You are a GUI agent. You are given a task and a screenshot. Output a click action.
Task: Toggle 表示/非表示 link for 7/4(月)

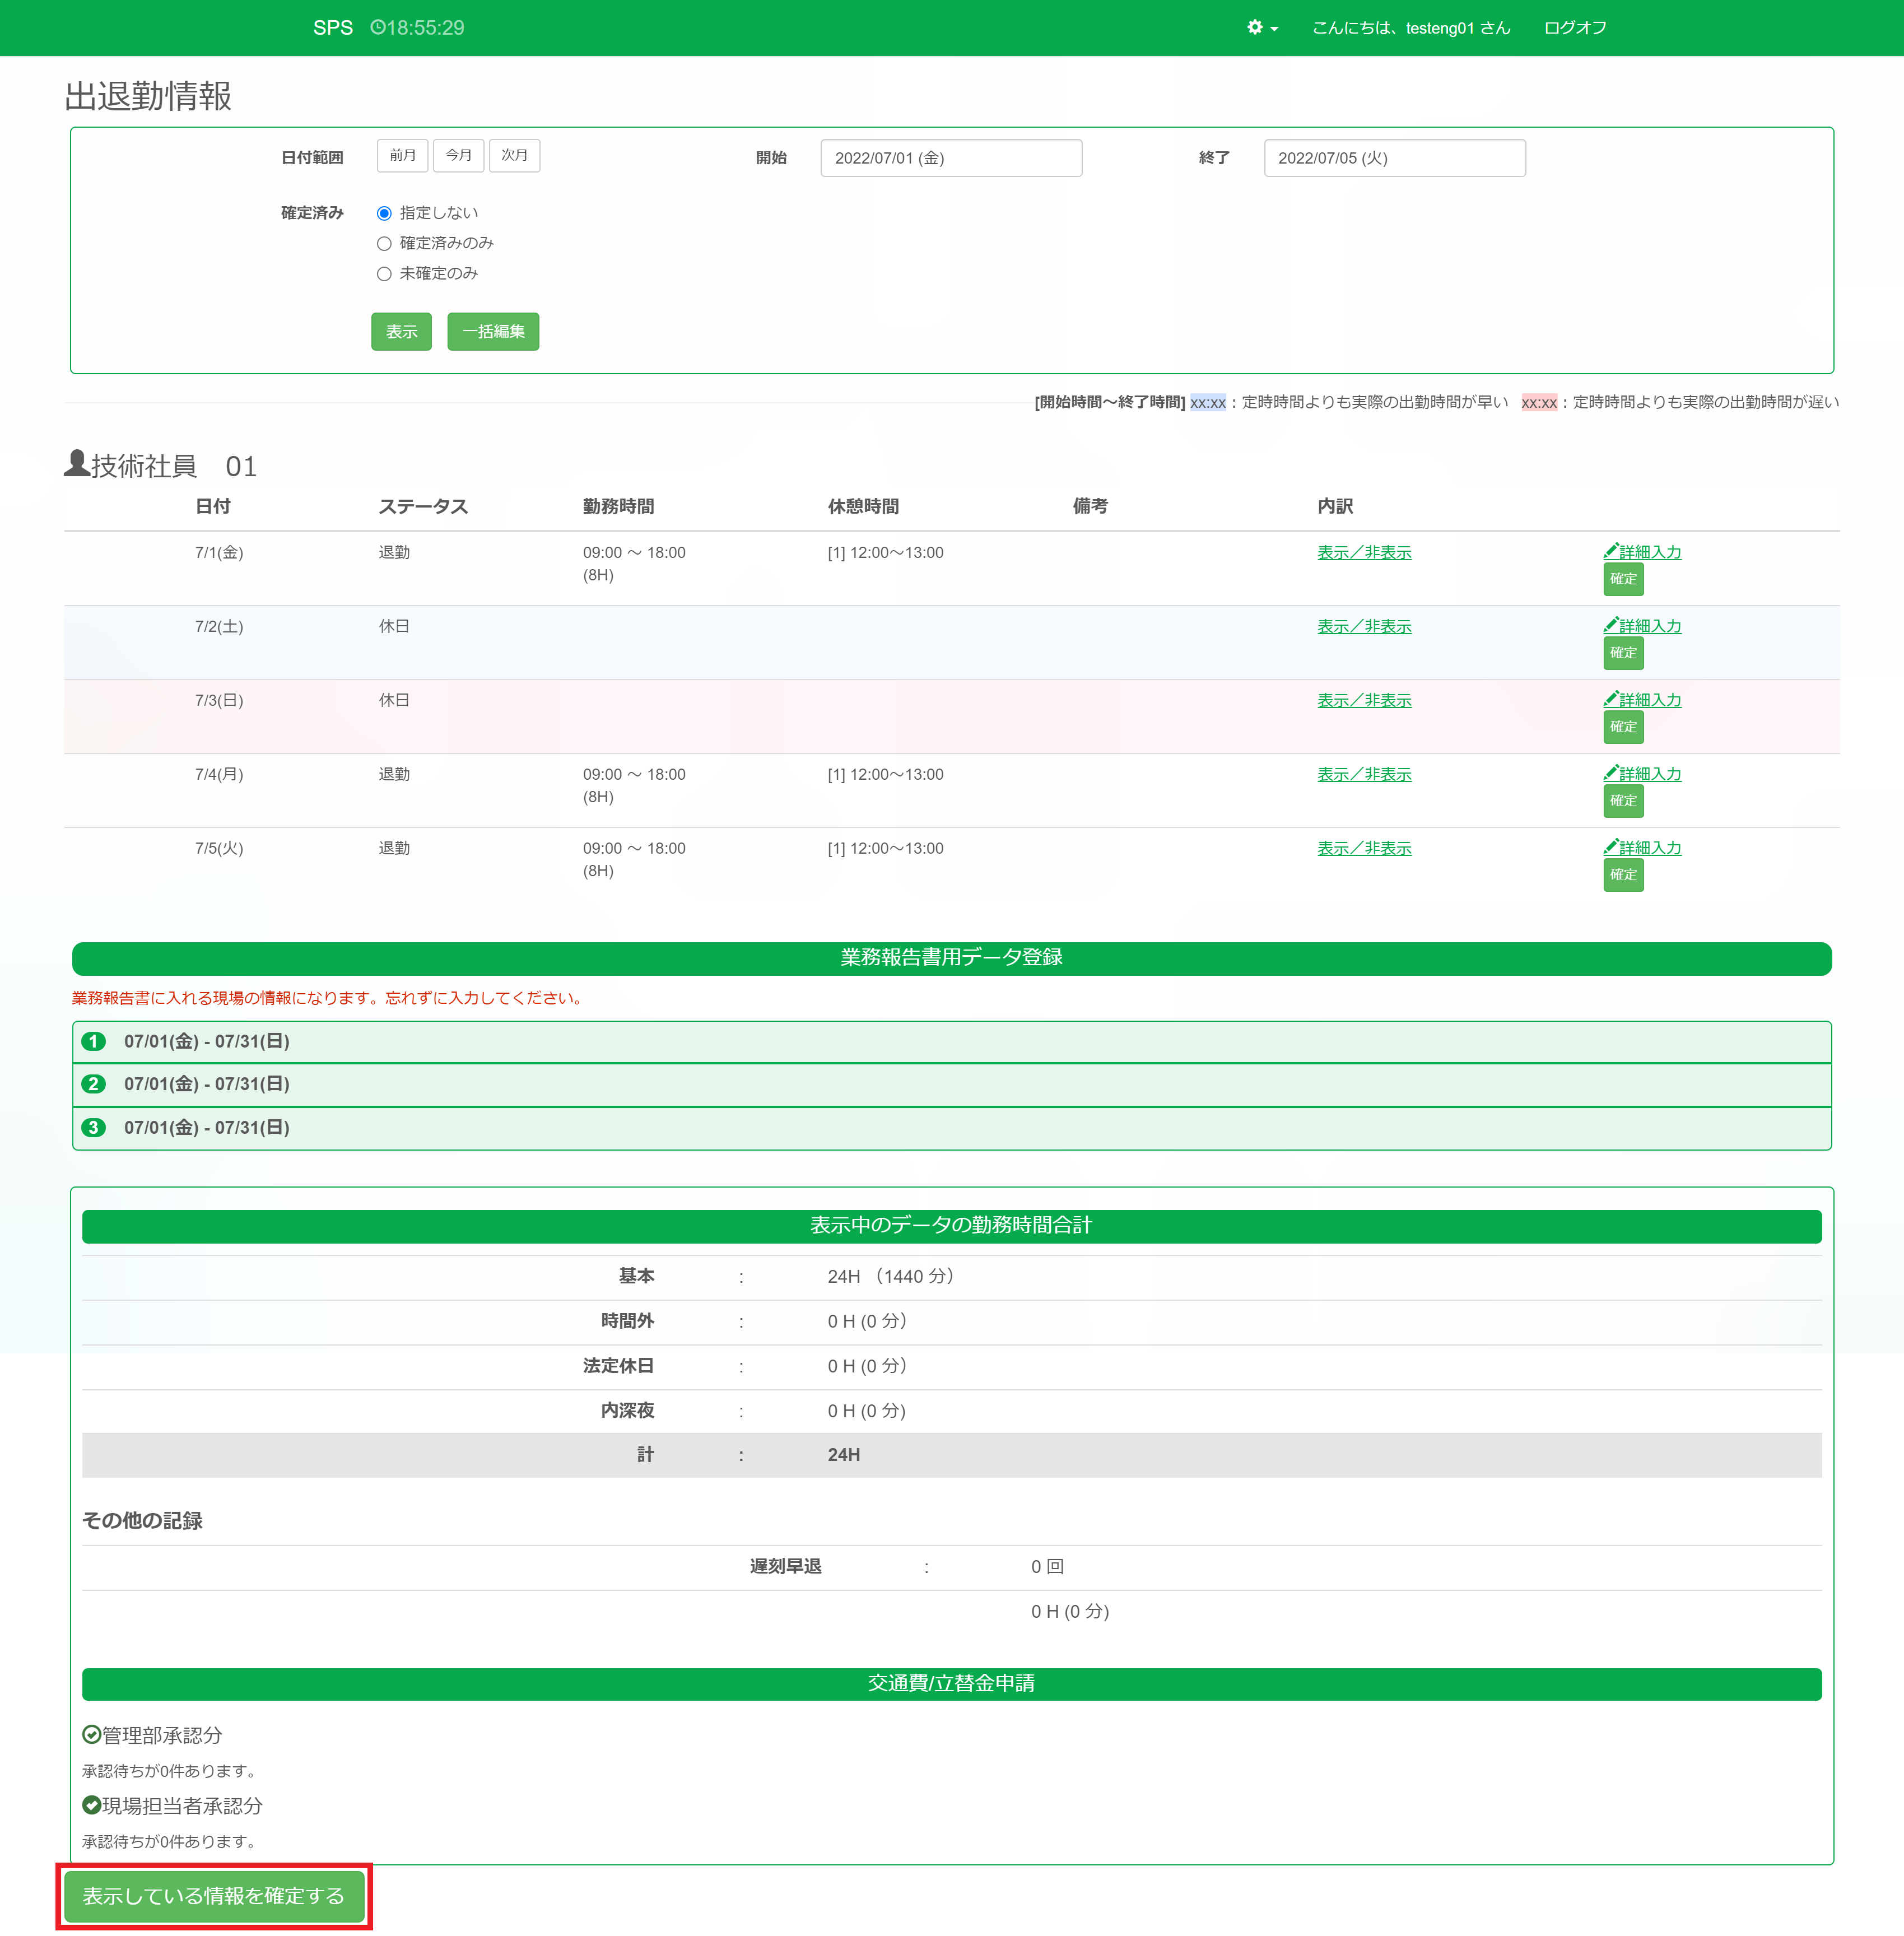[1363, 774]
